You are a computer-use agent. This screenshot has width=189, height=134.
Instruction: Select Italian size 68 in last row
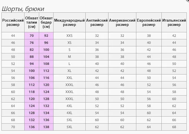tap(174, 127)
